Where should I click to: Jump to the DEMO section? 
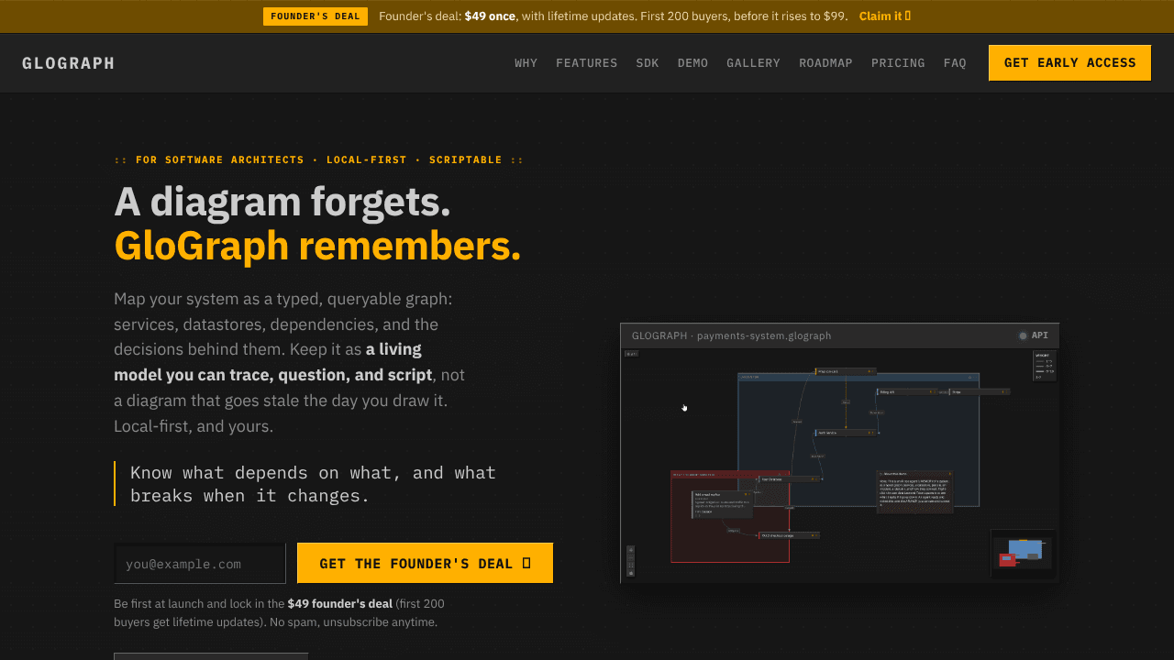pos(692,63)
